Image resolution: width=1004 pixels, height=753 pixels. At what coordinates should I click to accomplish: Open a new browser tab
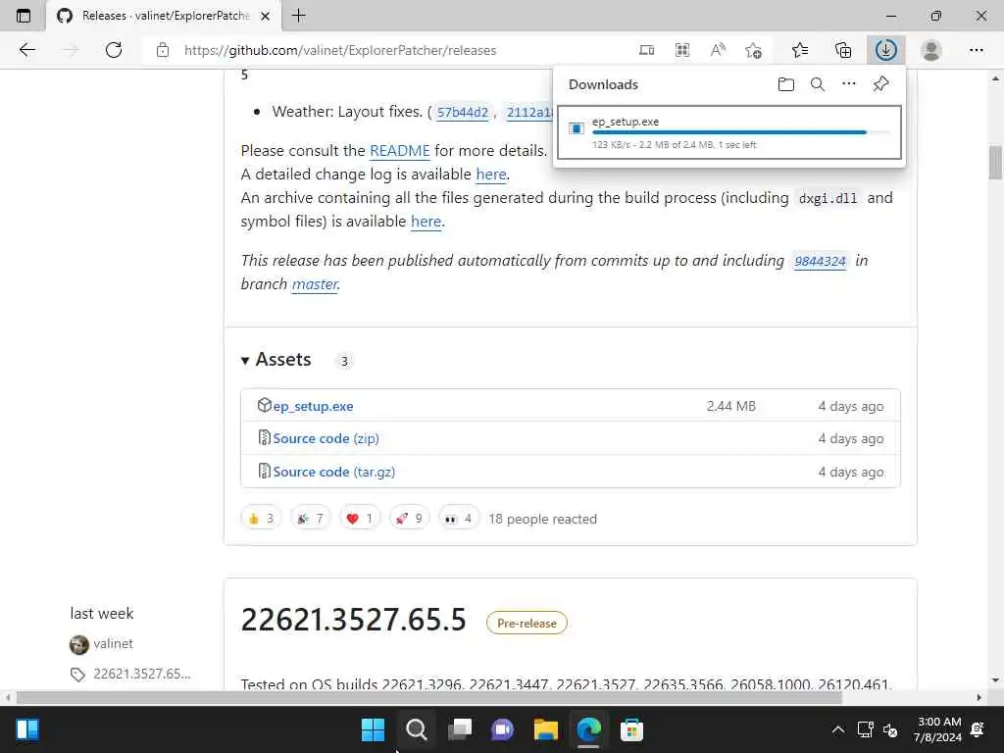pos(298,16)
